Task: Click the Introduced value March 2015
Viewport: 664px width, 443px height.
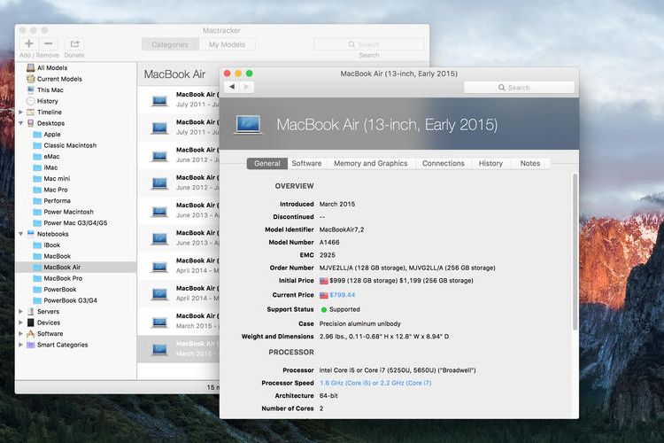Action: pyautogui.click(x=337, y=204)
